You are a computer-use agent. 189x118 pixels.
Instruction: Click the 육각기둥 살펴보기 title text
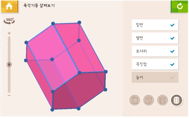tap(39, 5)
